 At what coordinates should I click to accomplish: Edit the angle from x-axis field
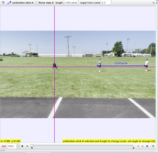[106, 3]
